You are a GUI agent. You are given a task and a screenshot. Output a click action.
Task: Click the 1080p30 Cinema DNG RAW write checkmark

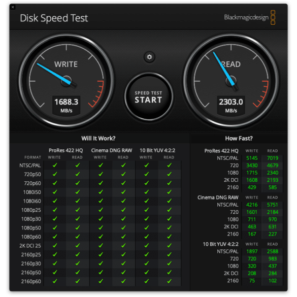point(101,219)
